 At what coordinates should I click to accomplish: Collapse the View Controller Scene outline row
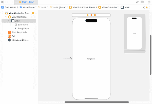pos(3,13)
